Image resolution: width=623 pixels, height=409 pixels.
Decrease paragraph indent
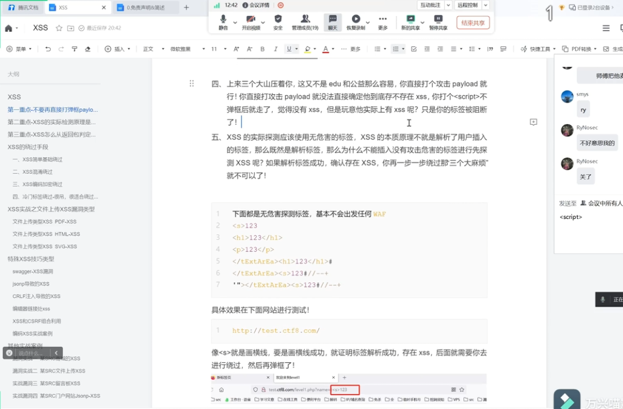pos(427,49)
